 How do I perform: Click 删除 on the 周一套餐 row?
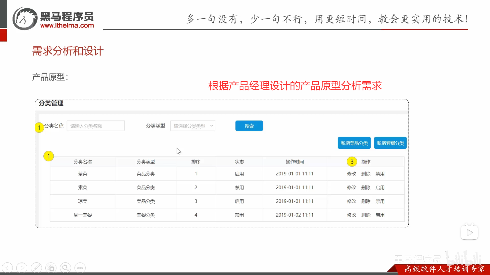click(366, 215)
